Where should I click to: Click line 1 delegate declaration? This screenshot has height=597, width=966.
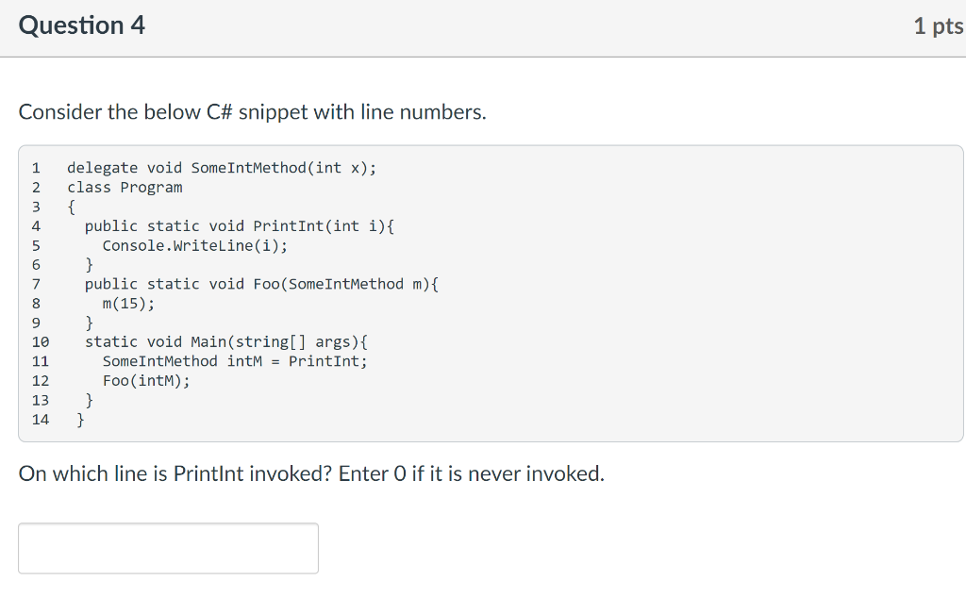click(x=221, y=167)
